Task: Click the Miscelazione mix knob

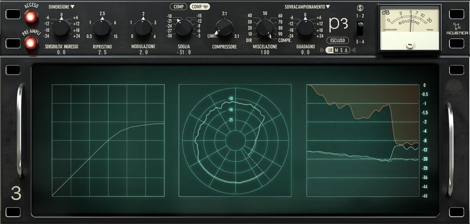Action: (265, 28)
